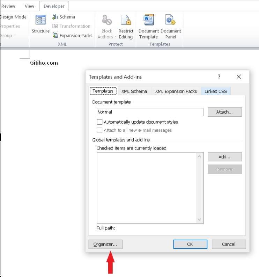This screenshot has height=277, width=259.
Task: Switch to the Linked CSS tab
Action: point(216,91)
